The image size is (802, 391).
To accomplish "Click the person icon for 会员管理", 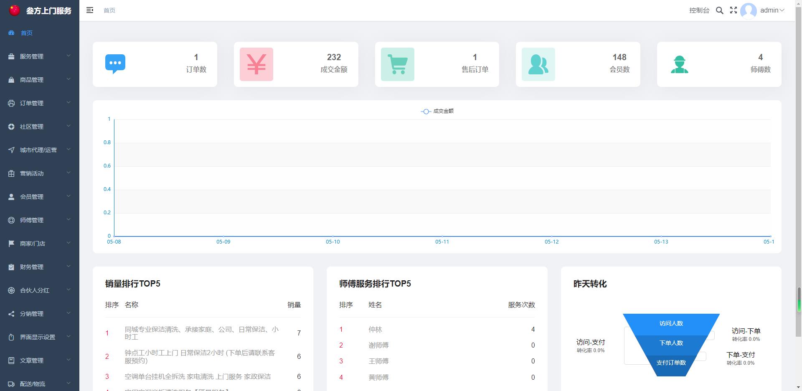I will (x=11, y=197).
